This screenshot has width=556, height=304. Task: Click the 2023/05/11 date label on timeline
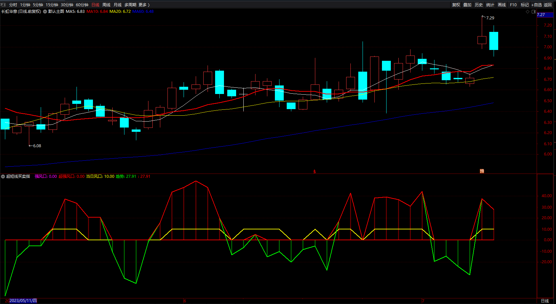click(x=23, y=301)
